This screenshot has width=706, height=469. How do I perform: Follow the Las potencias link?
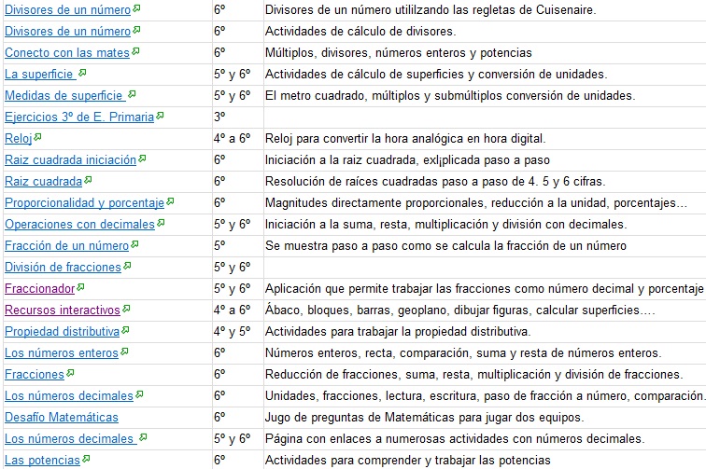tap(42, 461)
